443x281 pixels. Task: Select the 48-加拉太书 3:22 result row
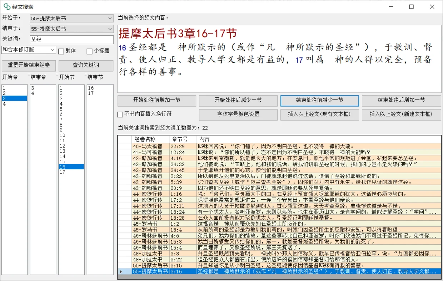click(x=279, y=260)
